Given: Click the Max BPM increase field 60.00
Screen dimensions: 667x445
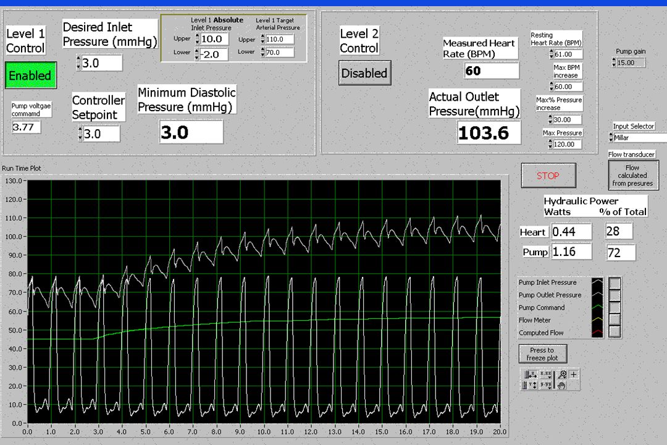Looking at the screenshot, I should pyautogui.click(x=568, y=87).
